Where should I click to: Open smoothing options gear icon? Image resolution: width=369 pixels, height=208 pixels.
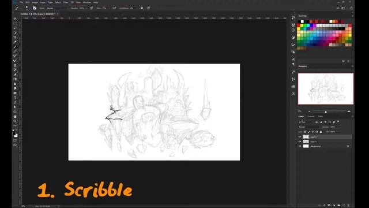142,8
